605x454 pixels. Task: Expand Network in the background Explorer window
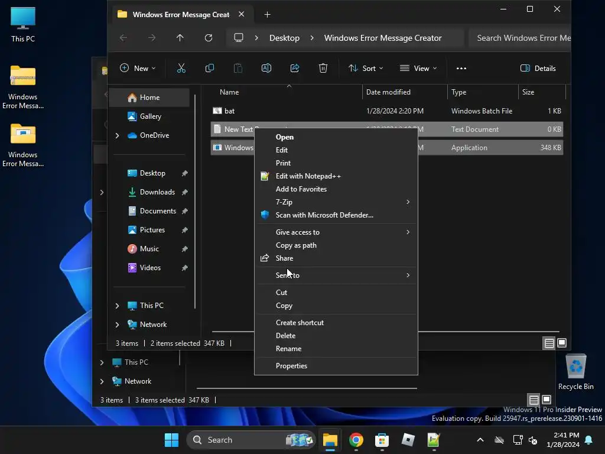pyautogui.click(x=102, y=381)
